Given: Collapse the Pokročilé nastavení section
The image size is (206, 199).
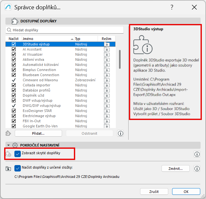Looking at the screenshot, I should point(8,145).
